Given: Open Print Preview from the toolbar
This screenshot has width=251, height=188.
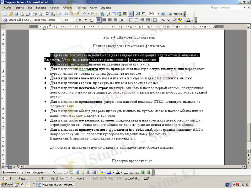Looking at the screenshot, I should click(40, 14).
